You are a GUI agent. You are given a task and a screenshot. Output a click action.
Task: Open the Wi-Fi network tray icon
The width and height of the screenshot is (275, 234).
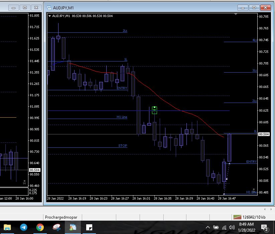224,228
